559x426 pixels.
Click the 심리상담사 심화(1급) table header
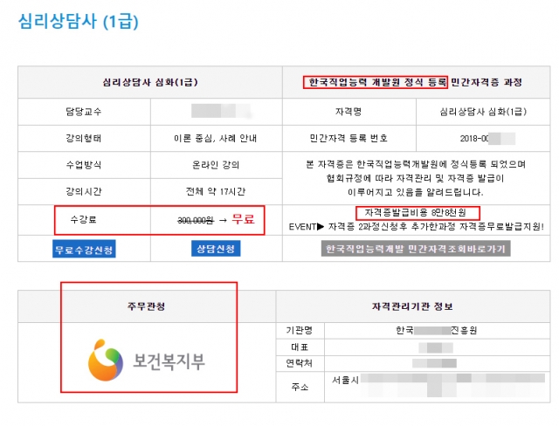coord(150,82)
